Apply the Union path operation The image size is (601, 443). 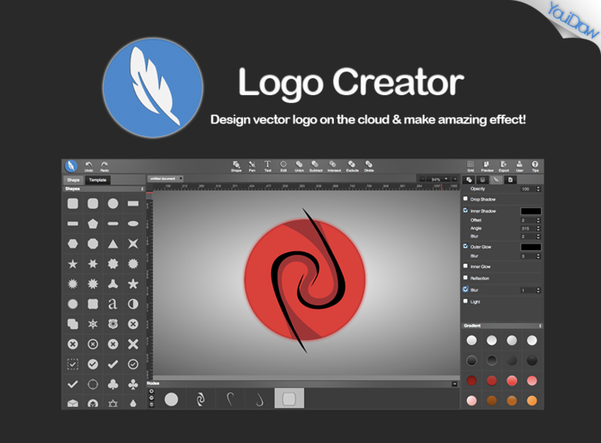299,166
